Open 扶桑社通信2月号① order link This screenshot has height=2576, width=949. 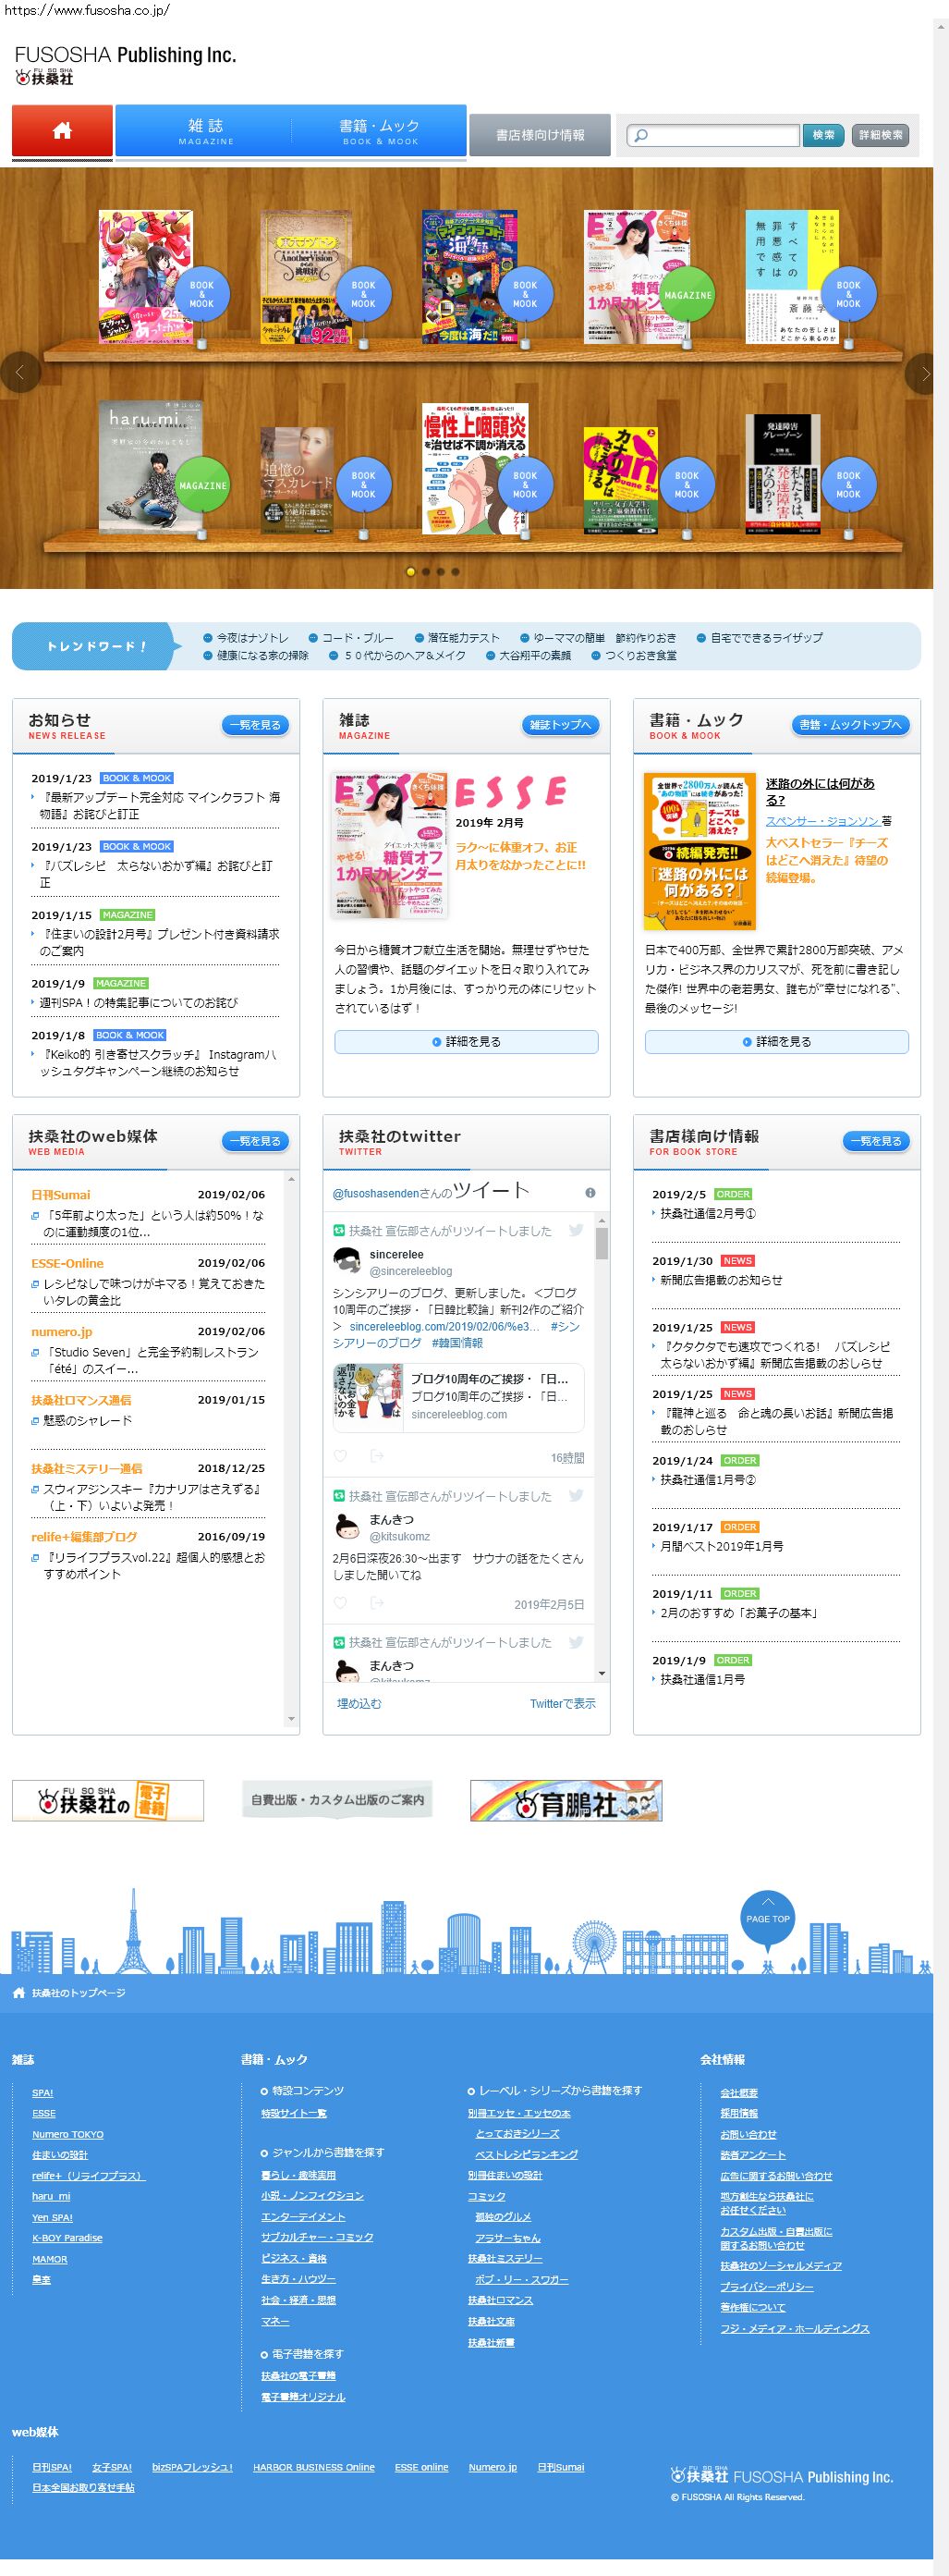(707, 1214)
